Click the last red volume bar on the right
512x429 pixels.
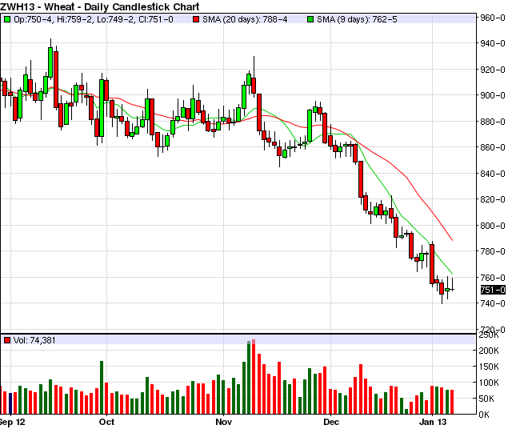click(452, 402)
